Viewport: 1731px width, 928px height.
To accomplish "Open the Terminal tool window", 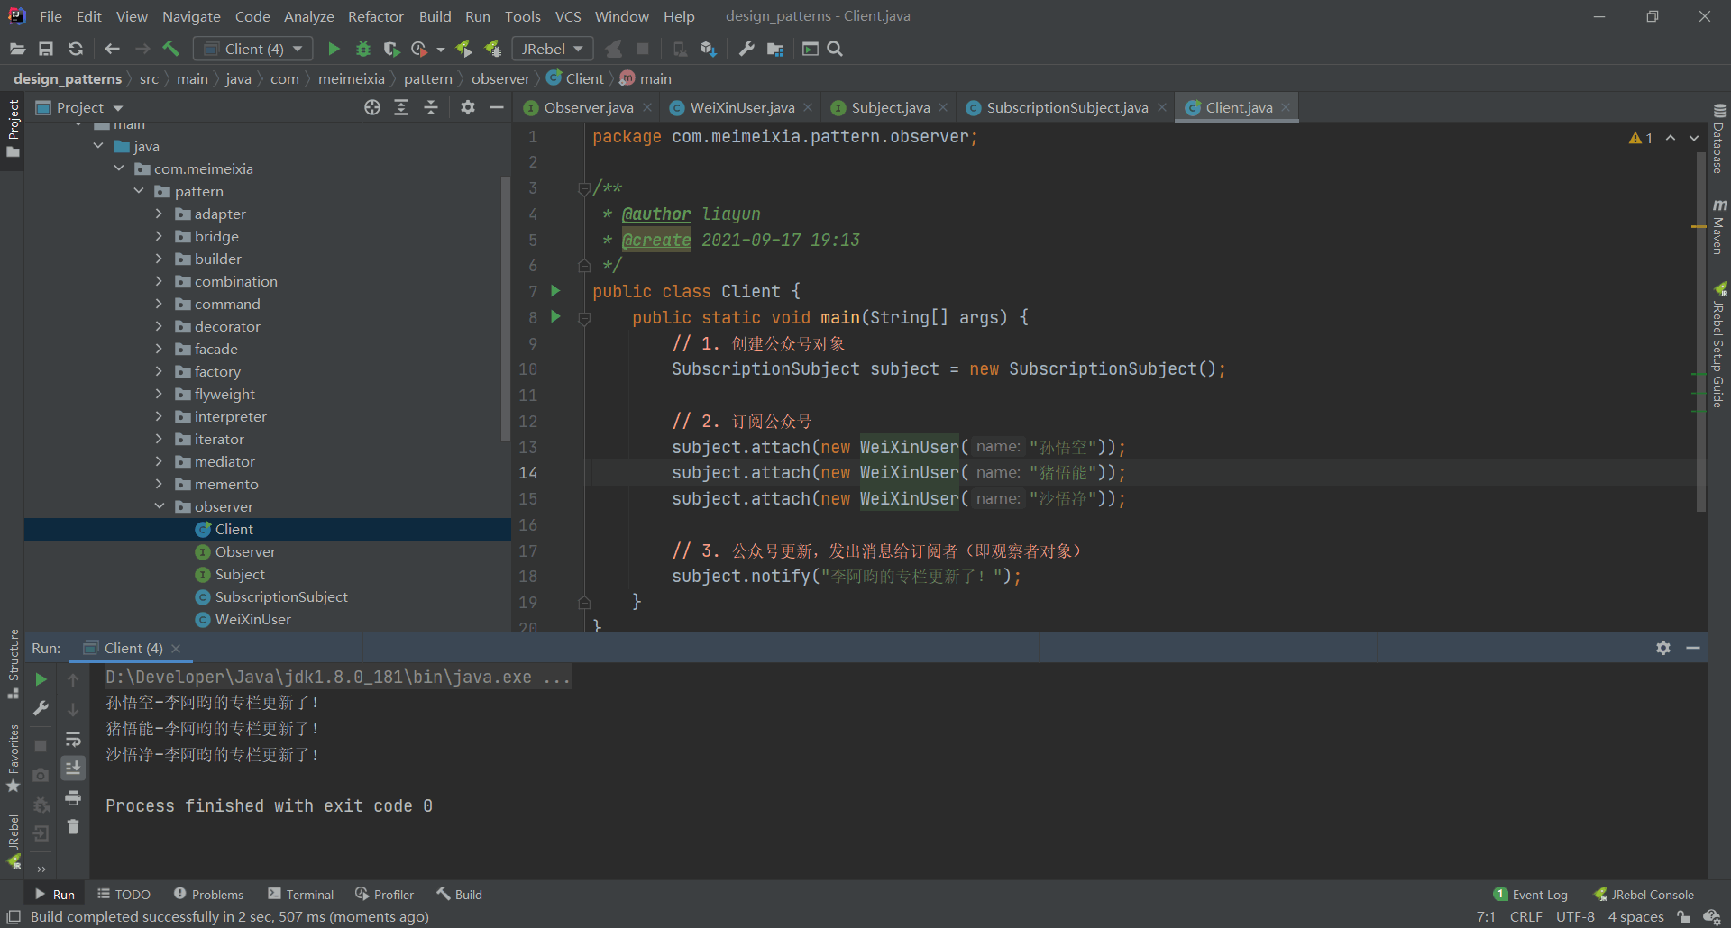I will coord(301,894).
